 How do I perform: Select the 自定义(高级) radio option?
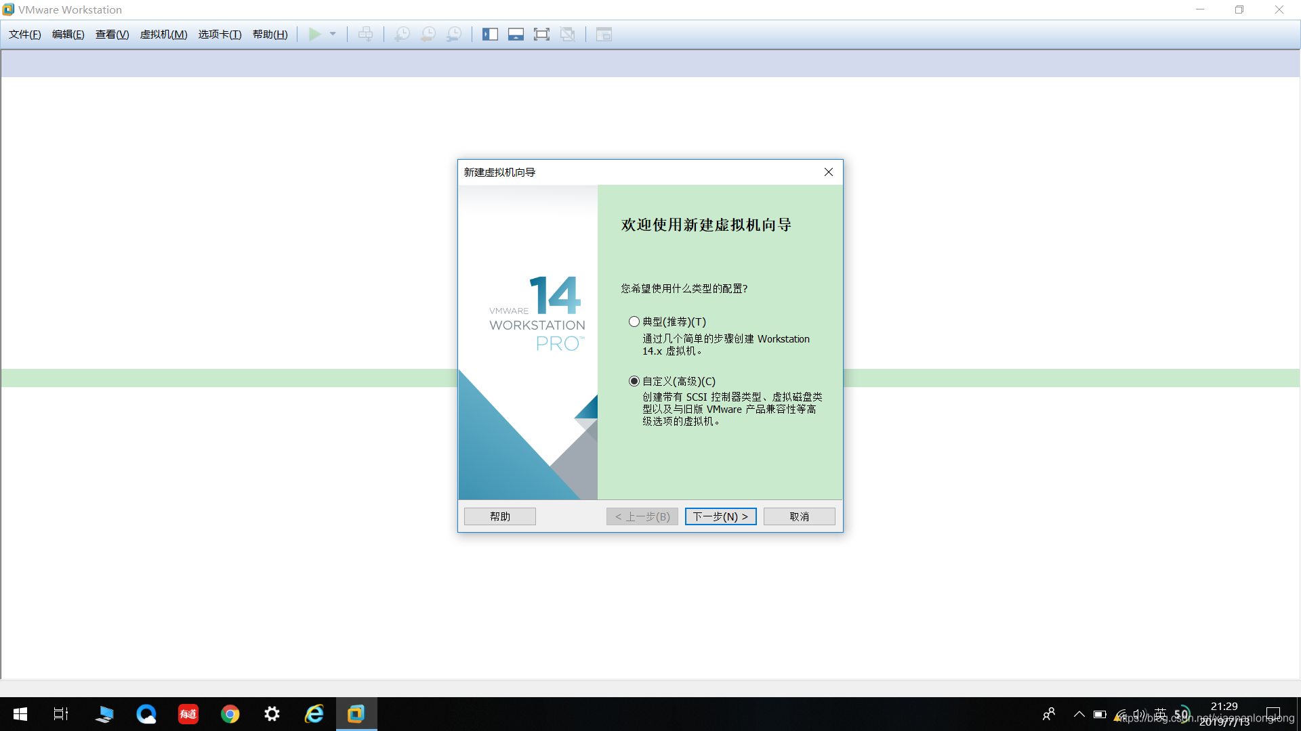(634, 381)
